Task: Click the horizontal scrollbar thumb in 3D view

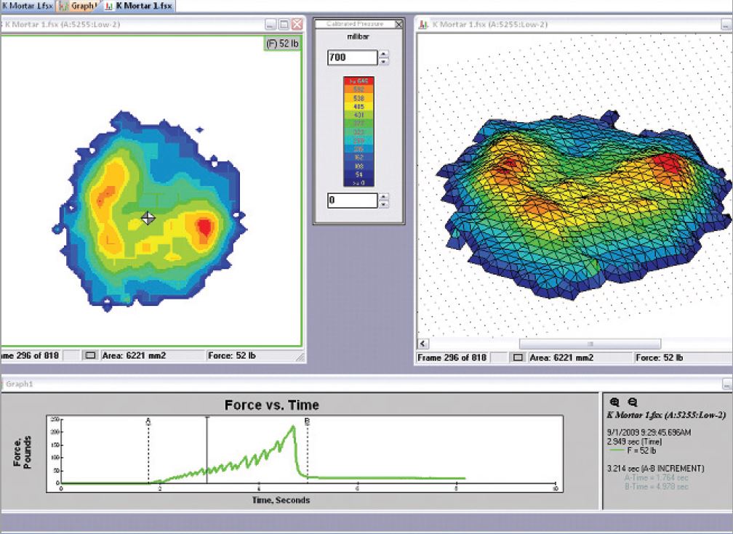Action: pos(590,344)
